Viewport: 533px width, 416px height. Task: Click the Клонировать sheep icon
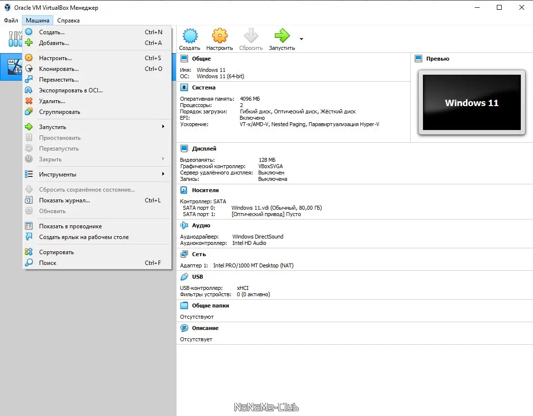click(x=29, y=68)
